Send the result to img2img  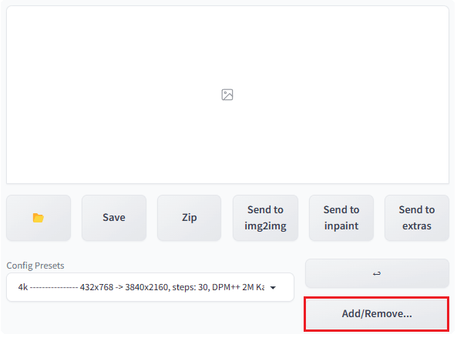[265, 218]
